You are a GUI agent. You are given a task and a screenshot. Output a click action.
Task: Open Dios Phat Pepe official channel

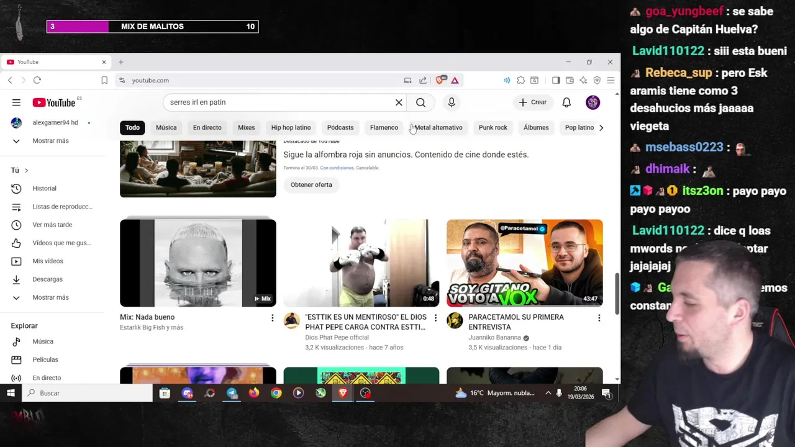pyautogui.click(x=337, y=338)
